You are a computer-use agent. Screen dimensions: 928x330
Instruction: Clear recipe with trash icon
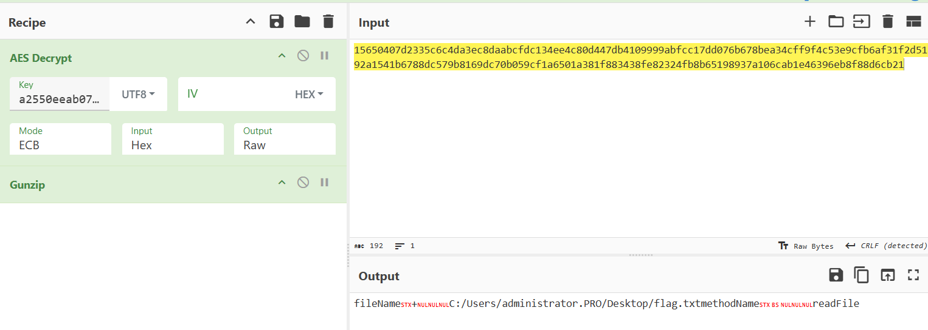tap(328, 22)
